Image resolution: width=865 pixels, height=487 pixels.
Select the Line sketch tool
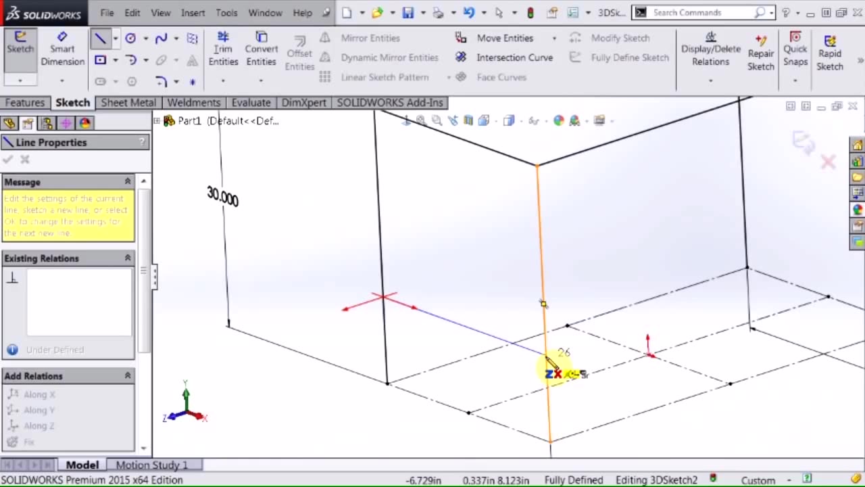tap(99, 39)
